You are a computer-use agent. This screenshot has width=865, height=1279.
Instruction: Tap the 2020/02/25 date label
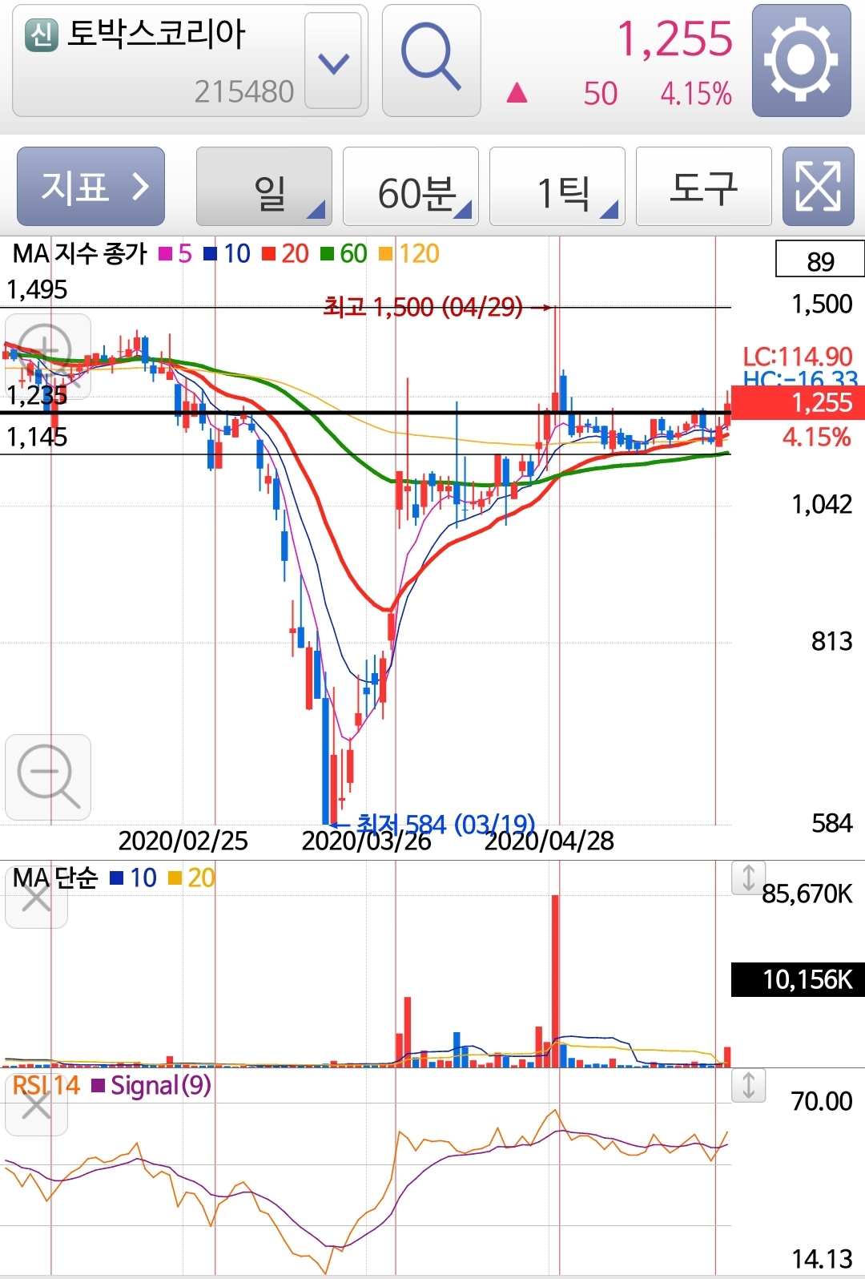coord(183,841)
